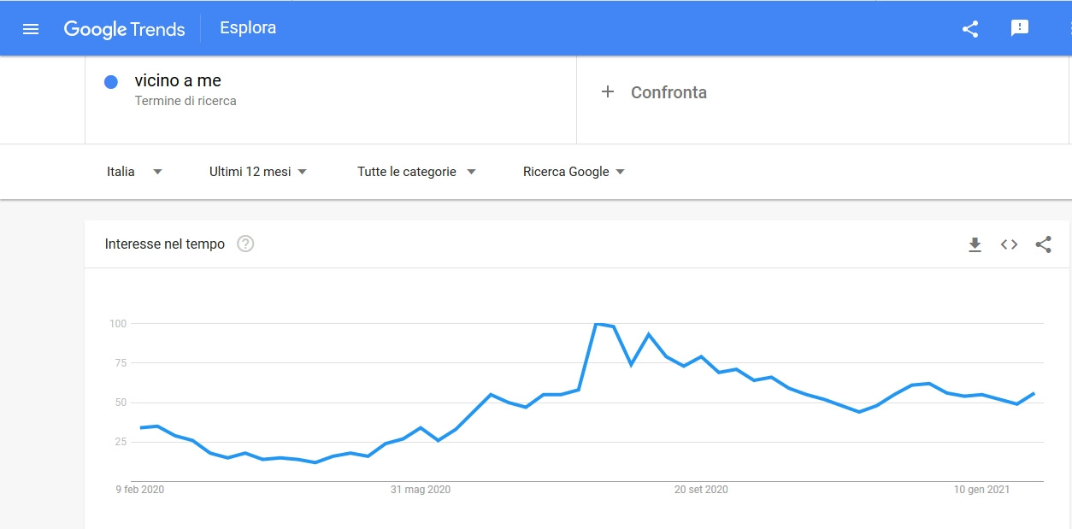Select the Esplora header item
The height and width of the screenshot is (529, 1072).
click(248, 28)
